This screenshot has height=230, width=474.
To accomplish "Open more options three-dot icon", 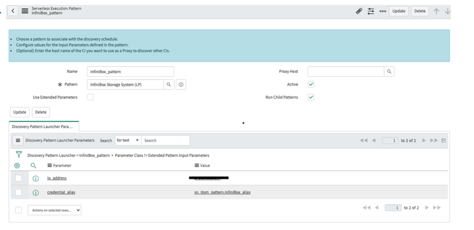I will tap(383, 11).
